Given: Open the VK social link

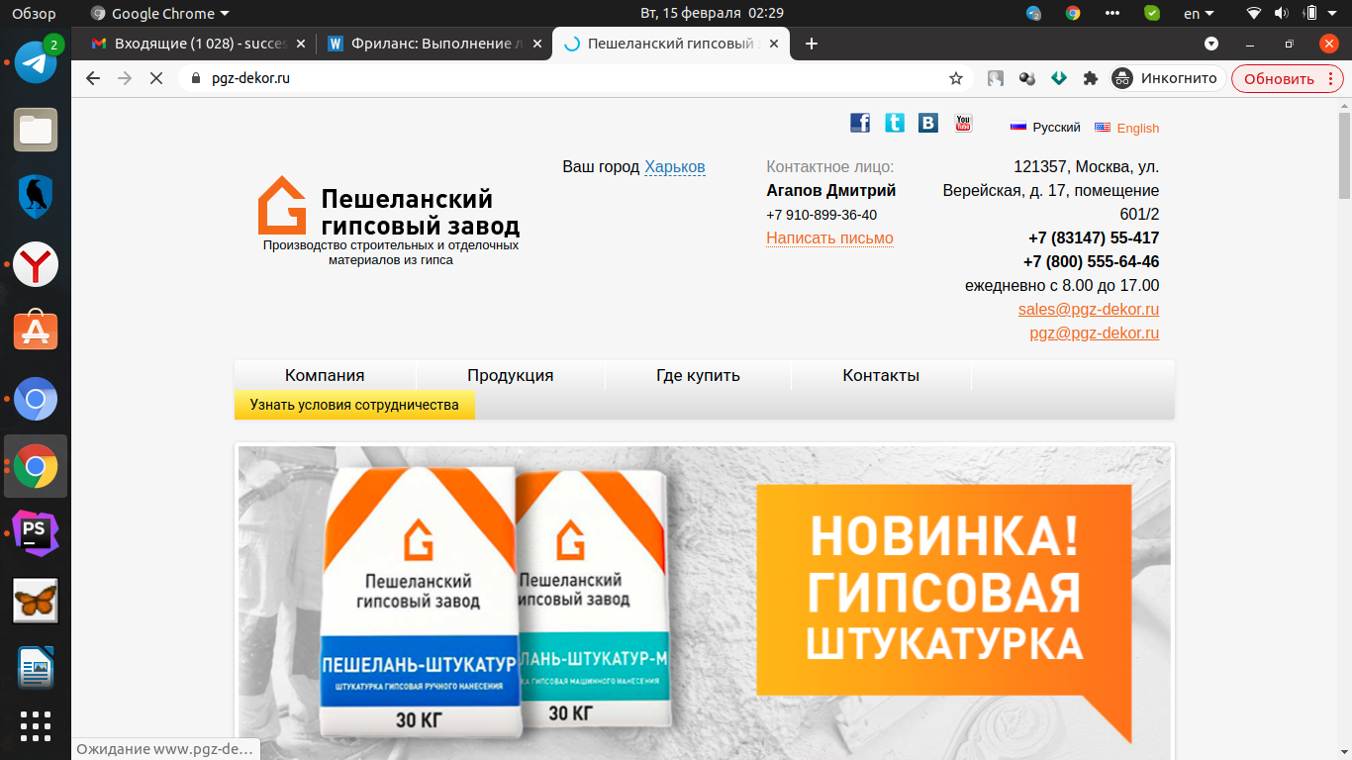Looking at the screenshot, I should click(928, 123).
